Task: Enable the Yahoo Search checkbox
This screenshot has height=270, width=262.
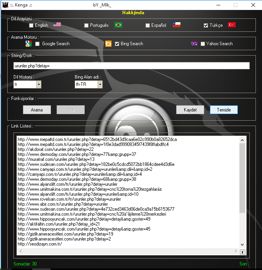Action: coord(203,44)
